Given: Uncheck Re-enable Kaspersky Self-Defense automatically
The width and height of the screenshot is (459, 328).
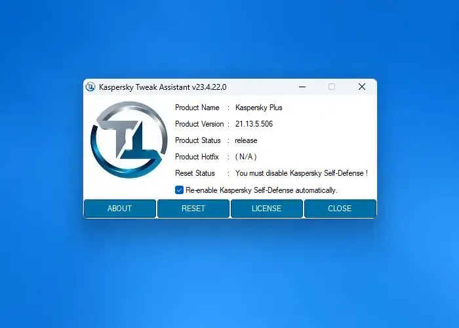Looking at the screenshot, I should pos(179,190).
